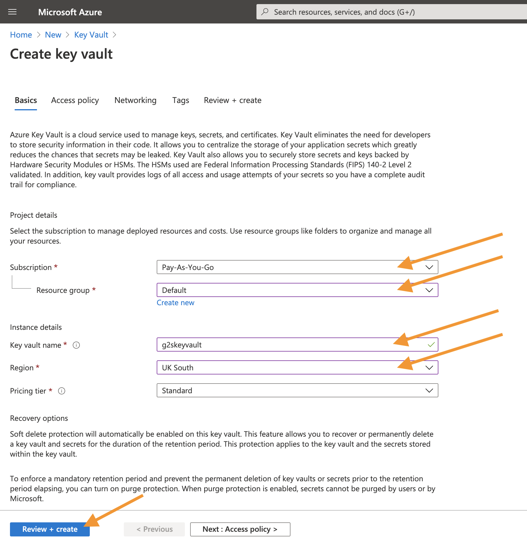This screenshot has height=547, width=527.
Task: Click the Instance details heading
Action: (36, 327)
